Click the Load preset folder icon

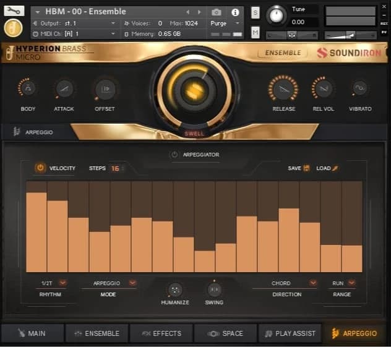tap(336, 168)
